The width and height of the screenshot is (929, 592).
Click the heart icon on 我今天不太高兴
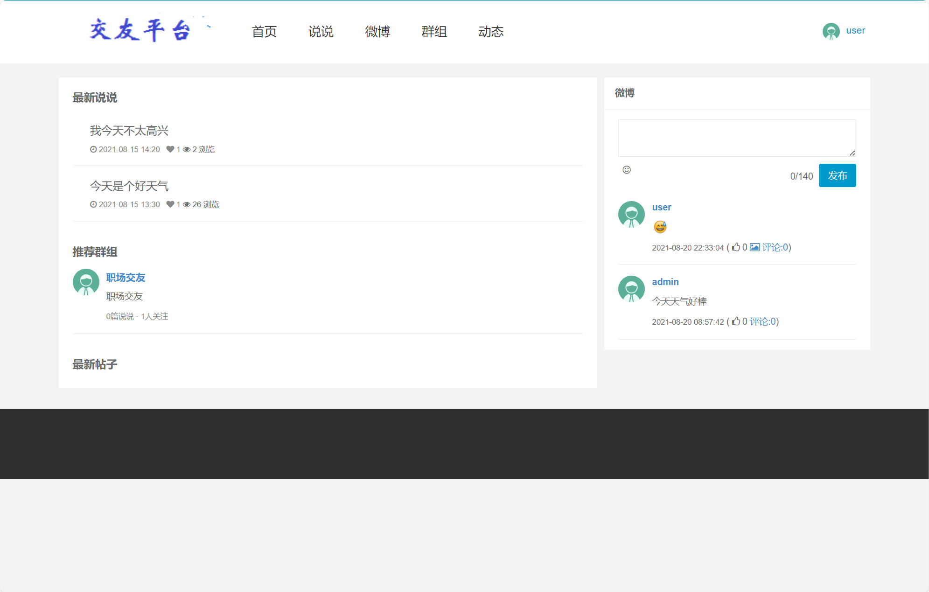(170, 149)
